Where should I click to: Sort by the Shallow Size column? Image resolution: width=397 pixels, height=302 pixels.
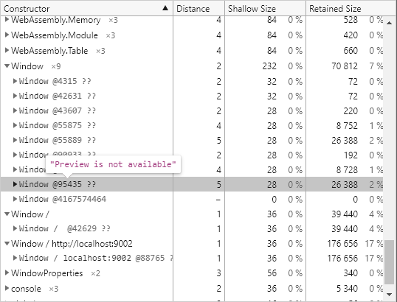[x=266, y=8]
